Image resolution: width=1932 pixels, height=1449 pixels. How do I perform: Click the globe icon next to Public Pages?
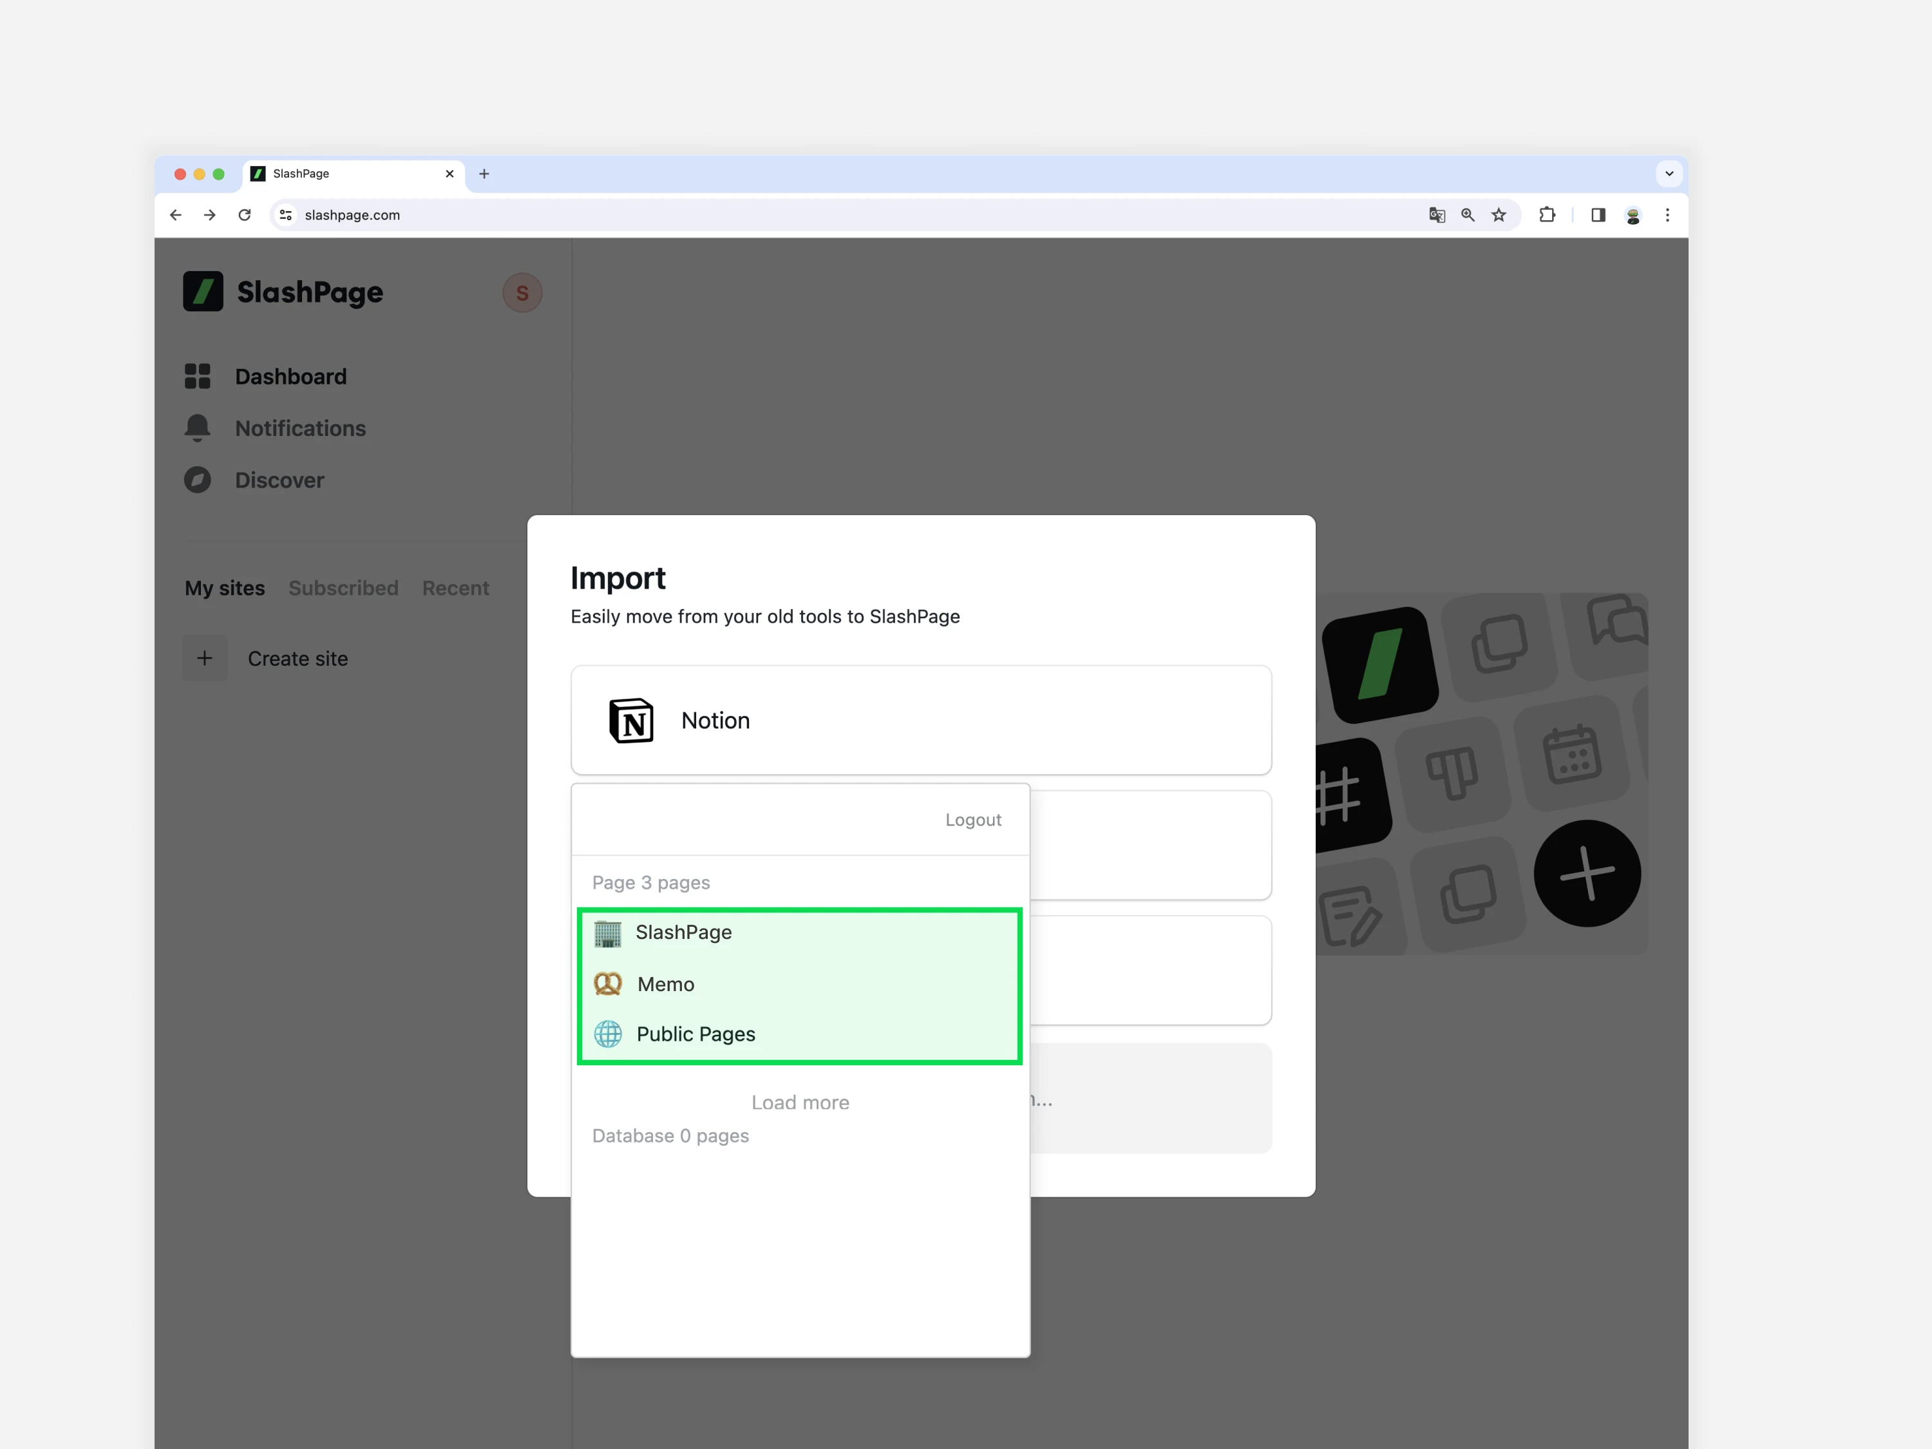pos(608,1034)
